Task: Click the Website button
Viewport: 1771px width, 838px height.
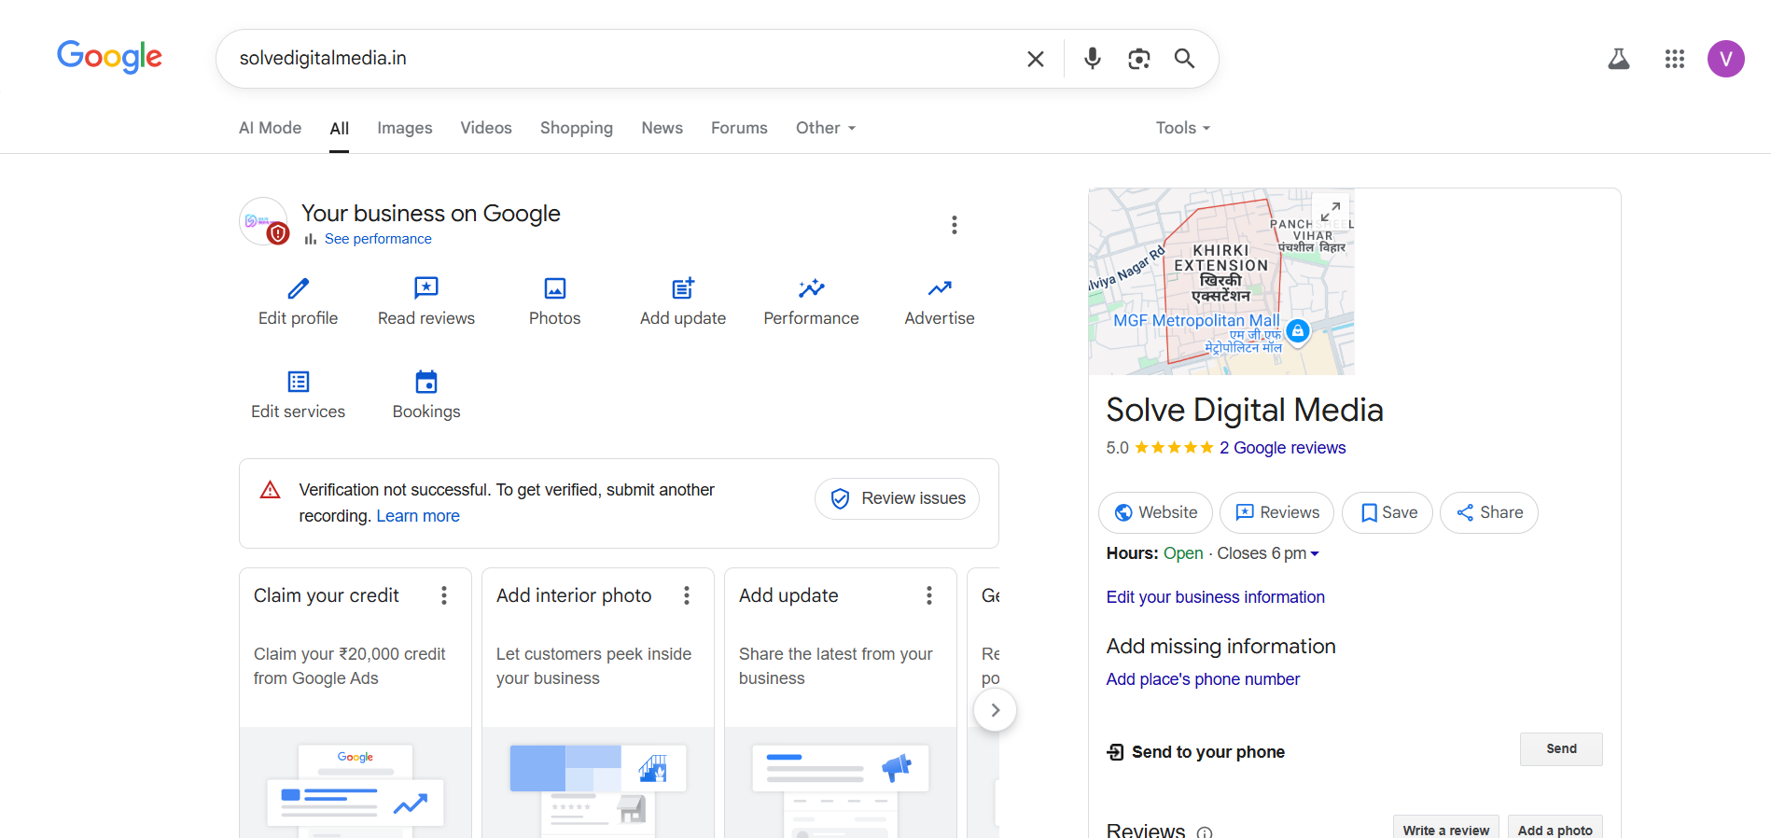Action: (1155, 512)
